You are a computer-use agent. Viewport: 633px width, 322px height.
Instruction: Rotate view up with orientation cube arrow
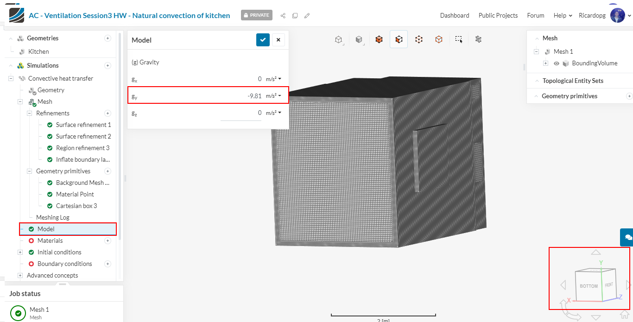pyautogui.click(x=596, y=253)
